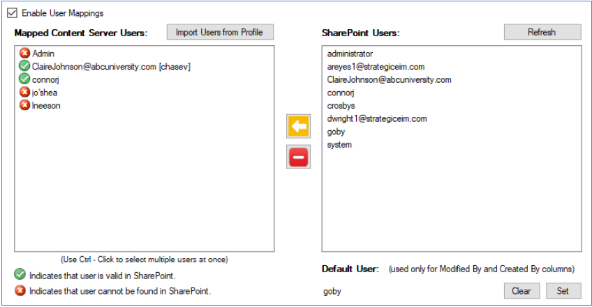Pick goby in the SharePoint Users list

pyautogui.click(x=336, y=132)
